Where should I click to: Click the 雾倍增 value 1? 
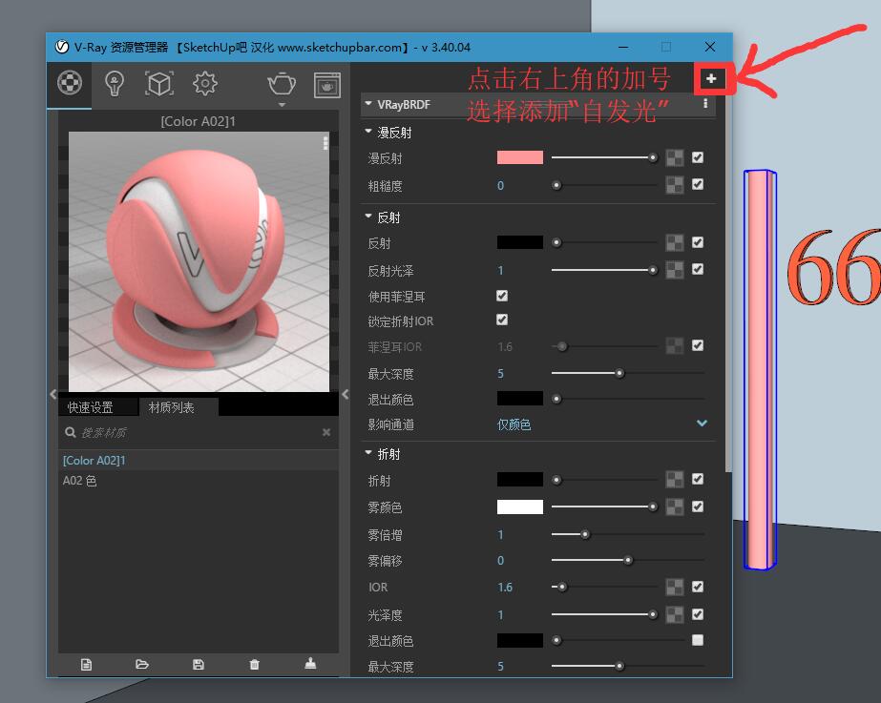[x=500, y=535]
